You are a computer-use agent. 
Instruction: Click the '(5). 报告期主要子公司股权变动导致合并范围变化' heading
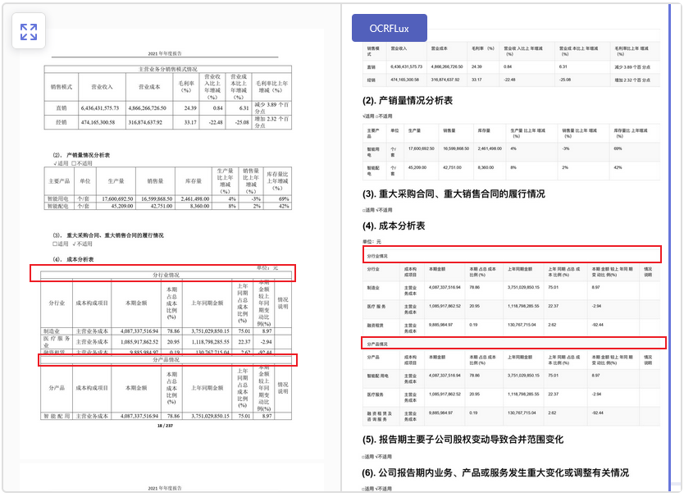coord(463,440)
